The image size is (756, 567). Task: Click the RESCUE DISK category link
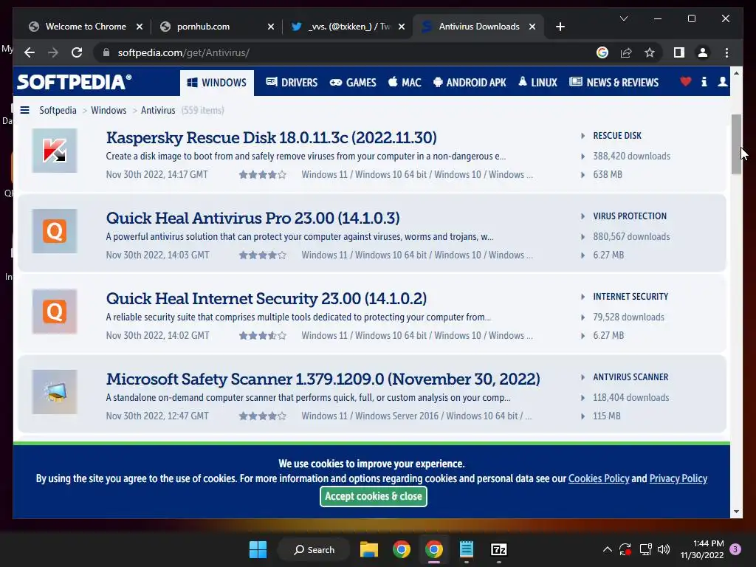(617, 136)
